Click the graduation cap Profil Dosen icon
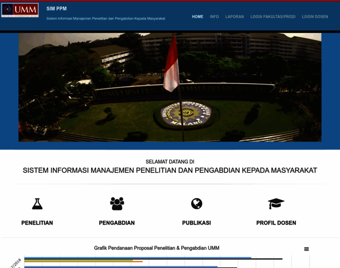The height and width of the screenshot is (268, 340). coord(276,204)
